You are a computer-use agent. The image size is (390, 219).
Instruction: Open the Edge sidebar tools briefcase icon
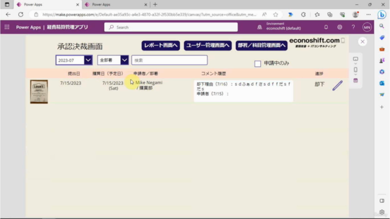tap(382, 49)
